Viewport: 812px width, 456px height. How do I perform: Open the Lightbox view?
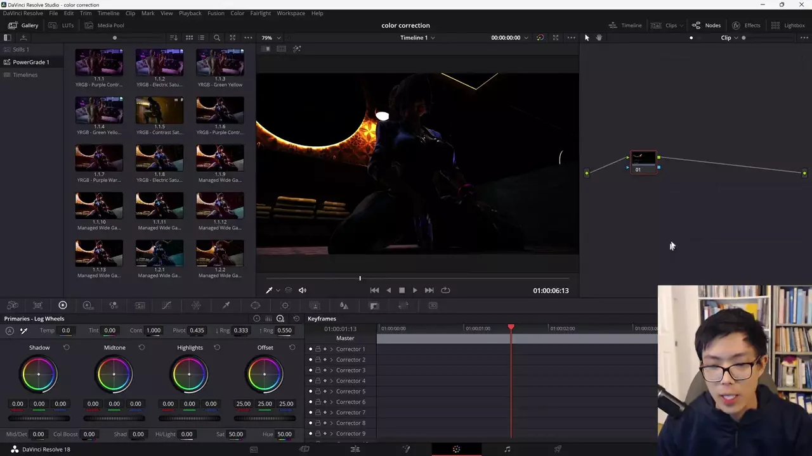[x=788, y=25]
